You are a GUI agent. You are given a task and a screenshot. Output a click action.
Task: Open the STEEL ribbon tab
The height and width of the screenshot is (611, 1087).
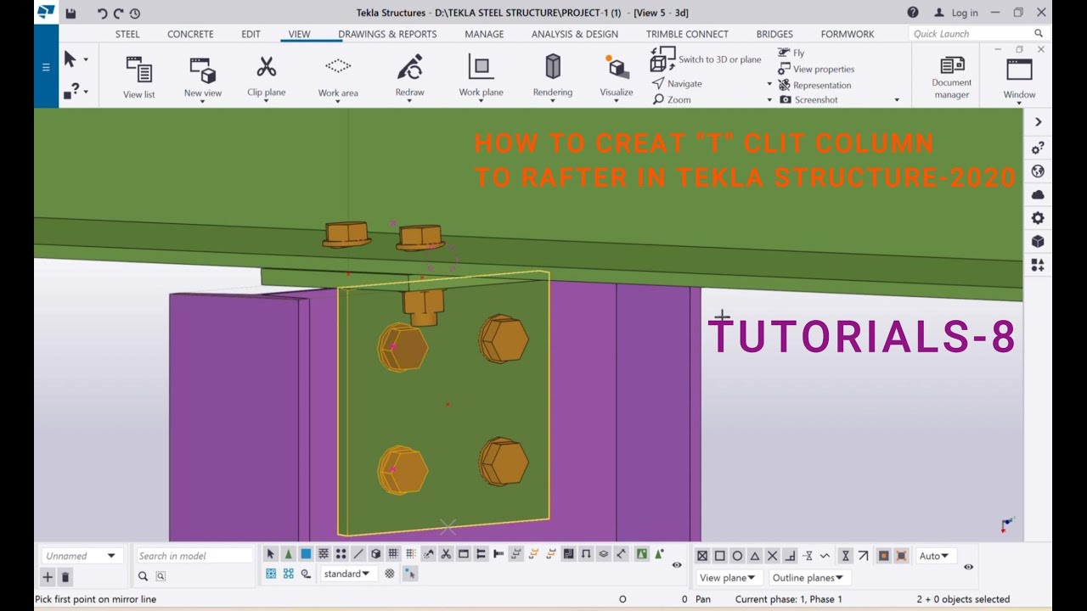(127, 34)
